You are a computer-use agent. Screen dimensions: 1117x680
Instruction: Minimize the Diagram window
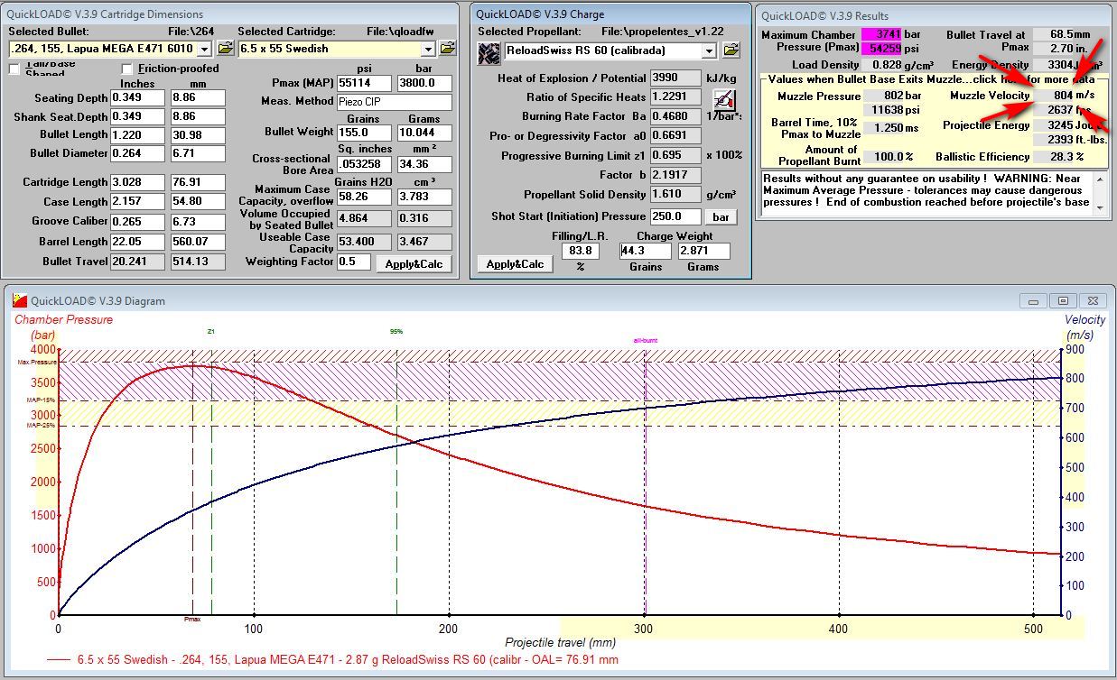tap(1034, 301)
